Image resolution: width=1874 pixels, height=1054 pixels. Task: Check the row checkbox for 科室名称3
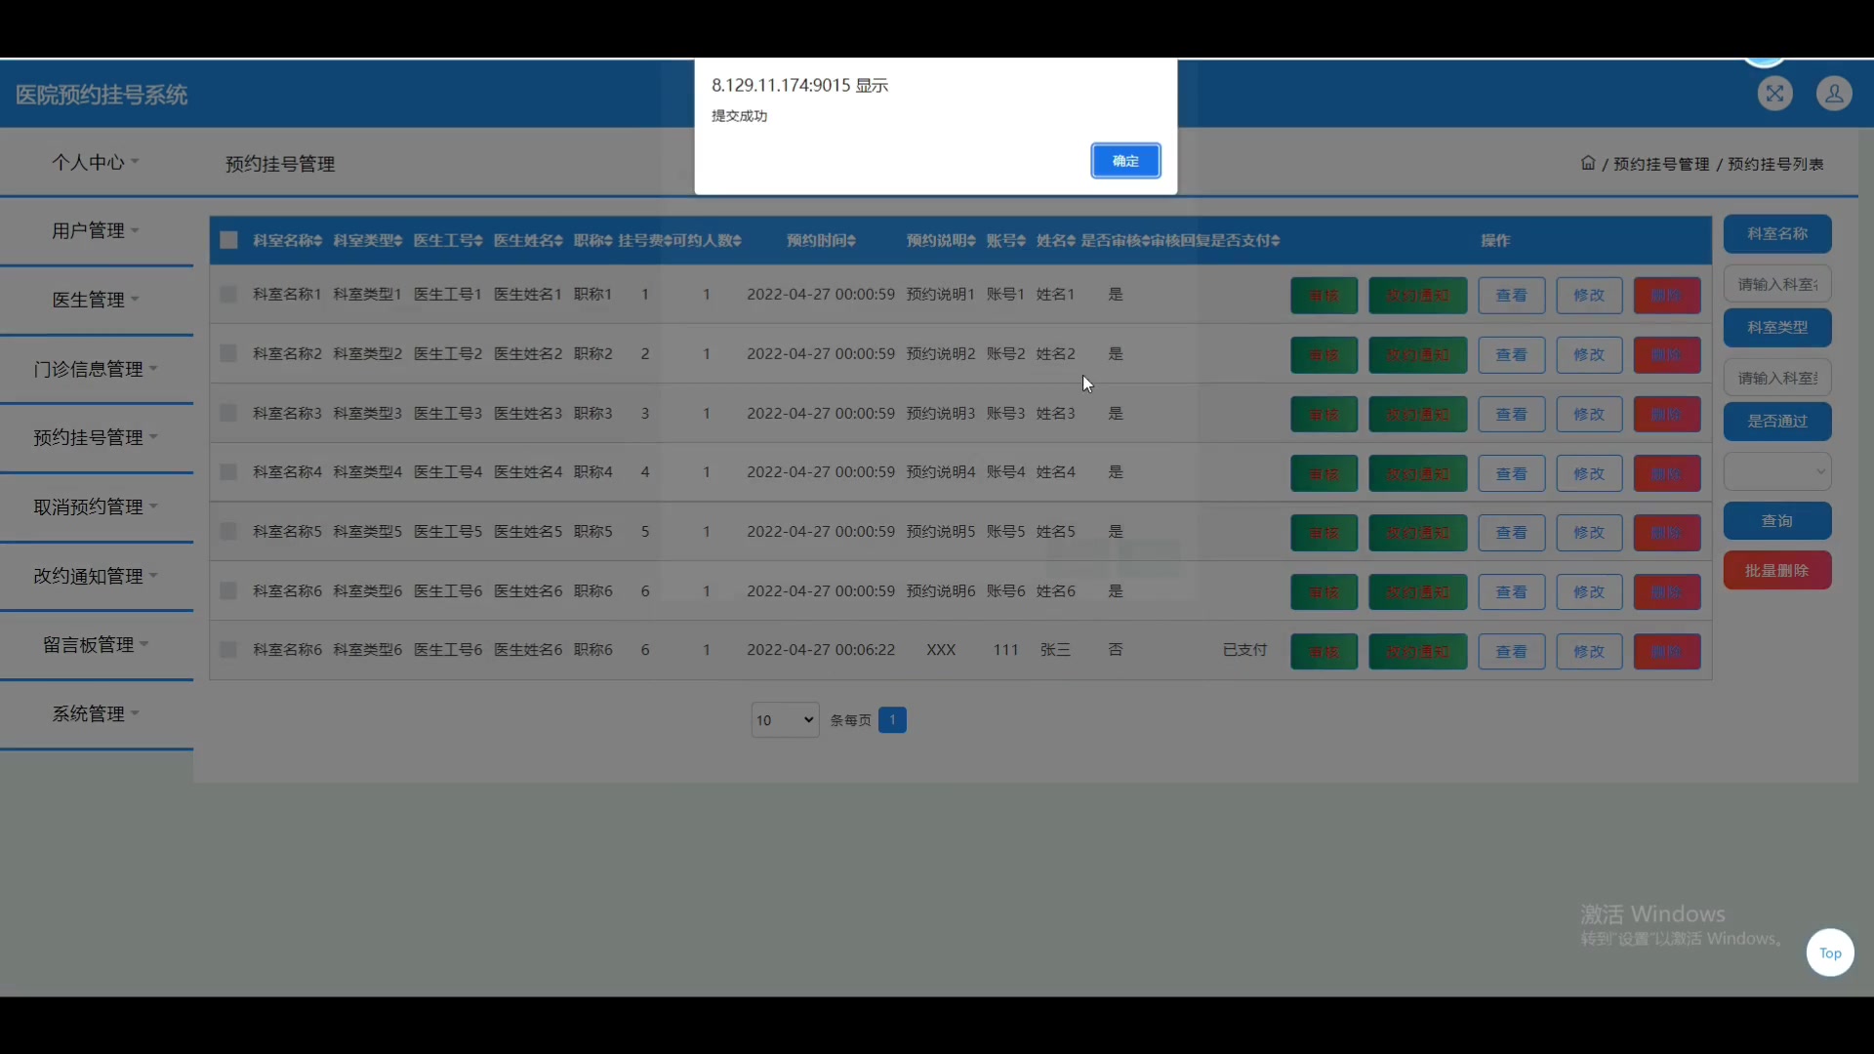pyautogui.click(x=228, y=413)
